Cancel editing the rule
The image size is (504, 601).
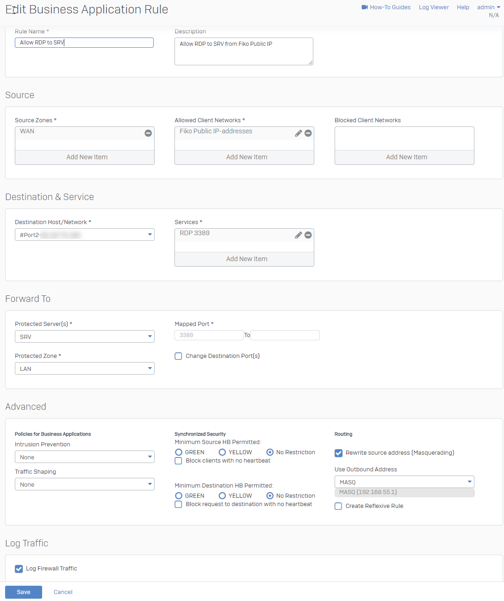[63, 592]
